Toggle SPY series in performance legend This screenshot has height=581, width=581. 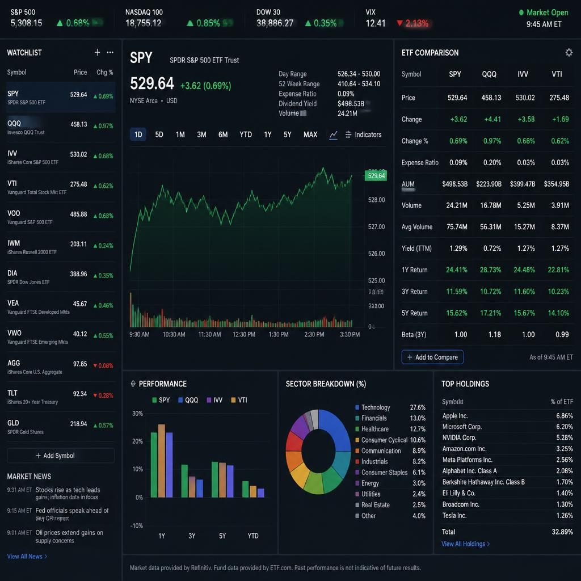coord(161,400)
